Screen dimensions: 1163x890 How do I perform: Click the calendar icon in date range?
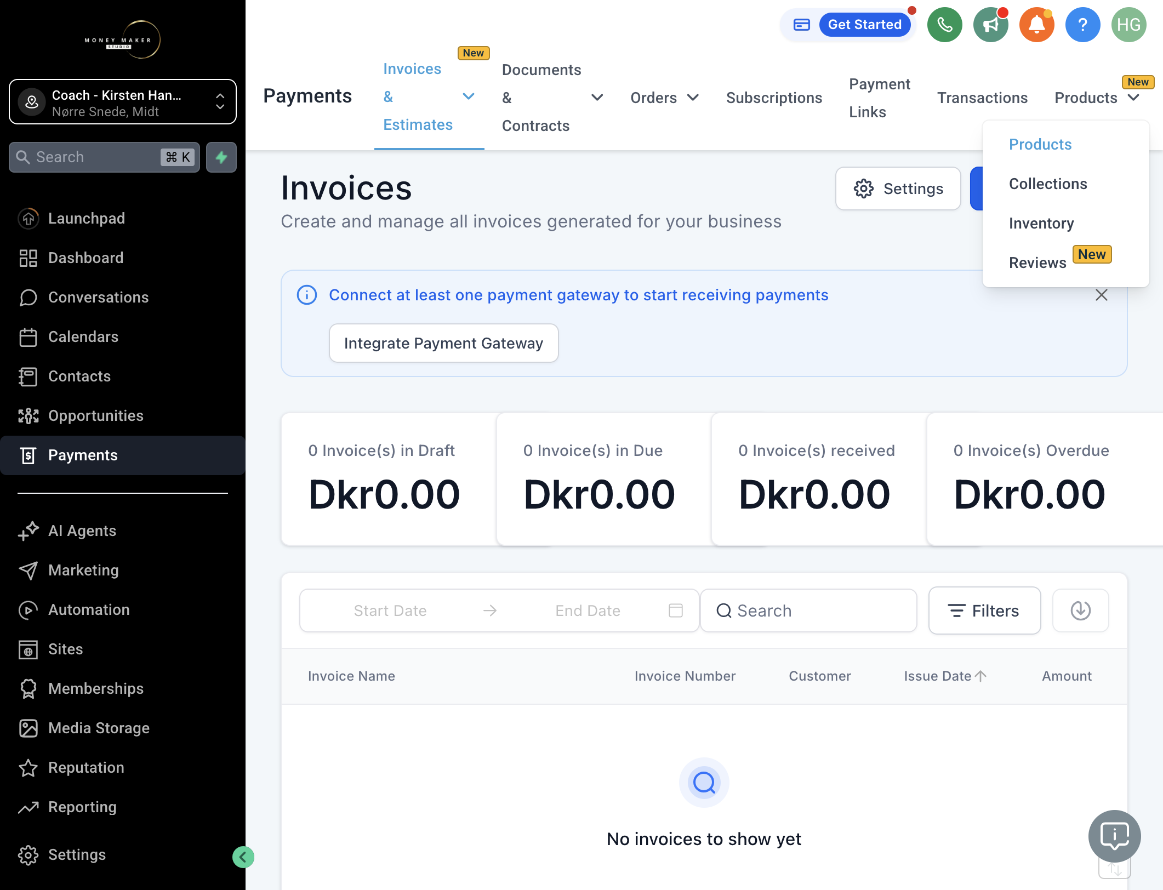(x=676, y=611)
